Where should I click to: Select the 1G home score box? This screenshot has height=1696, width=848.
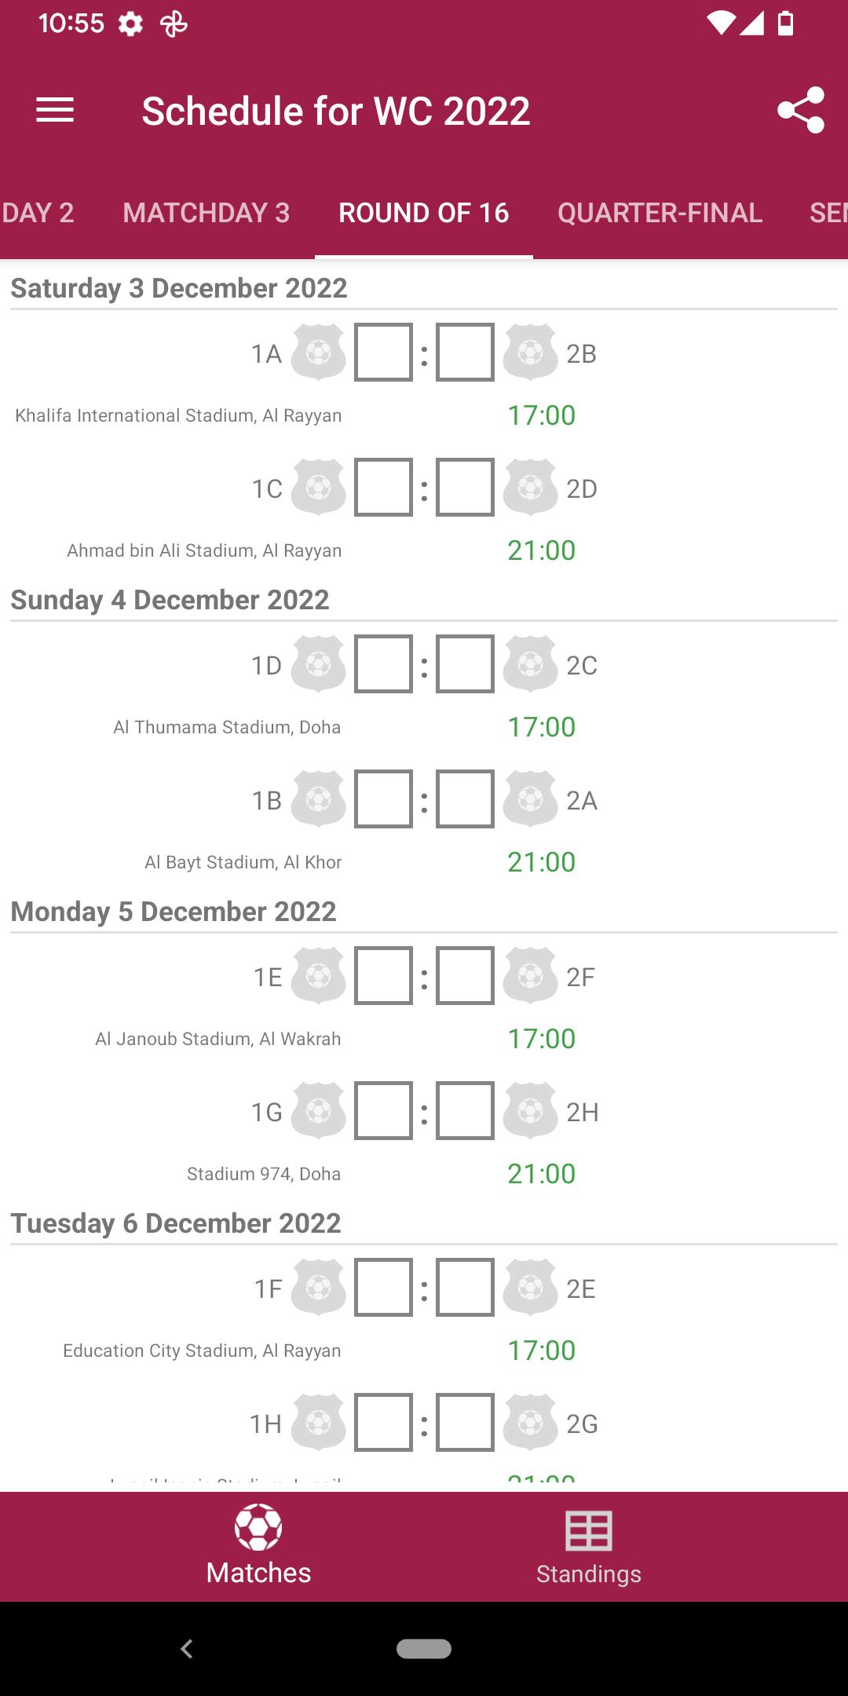click(x=383, y=1111)
